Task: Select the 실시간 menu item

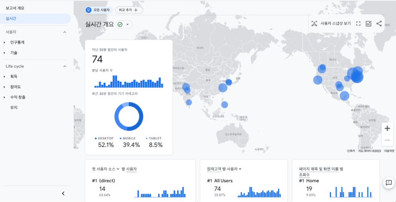Action: (x=36, y=18)
